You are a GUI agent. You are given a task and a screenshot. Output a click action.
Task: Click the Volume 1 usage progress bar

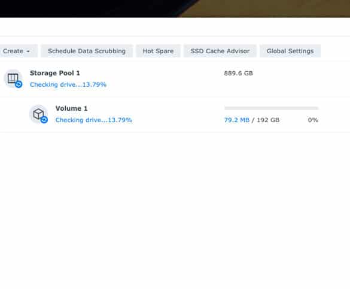pos(271,108)
